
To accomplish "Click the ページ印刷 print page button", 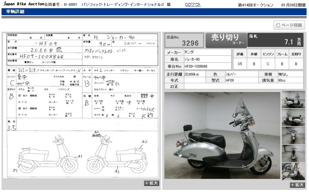I will tap(289, 25).
